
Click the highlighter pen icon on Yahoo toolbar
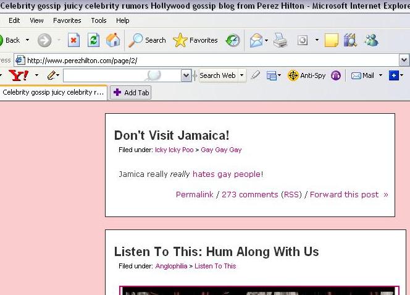point(255,75)
